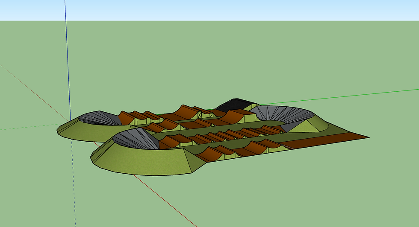
Task: Click the solid green axis line near the horizon
Action: [339, 97]
